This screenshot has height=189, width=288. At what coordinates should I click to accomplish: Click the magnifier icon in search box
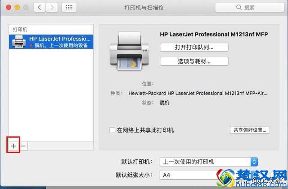[x=238, y=8]
